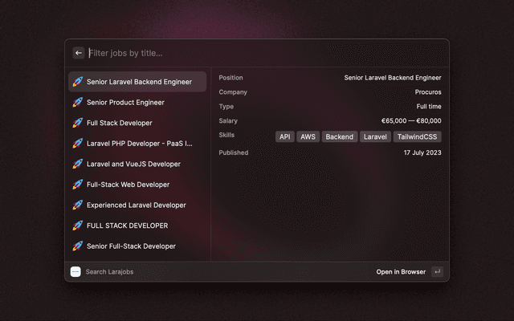Click Open in Browser action
The image size is (514, 321).
pyautogui.click(x=401, y=272)
